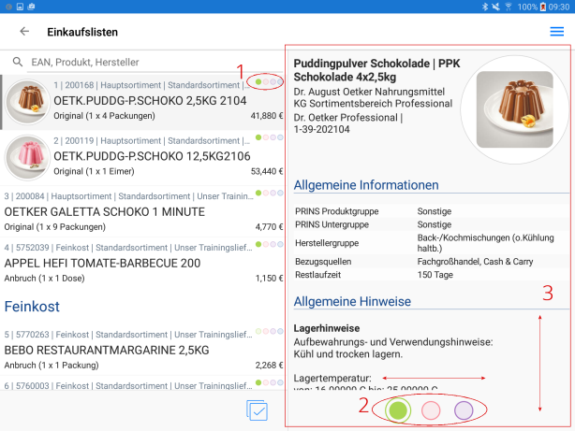Tap the large product image in detail panel

pyautogui.click(x=514, y=109)
